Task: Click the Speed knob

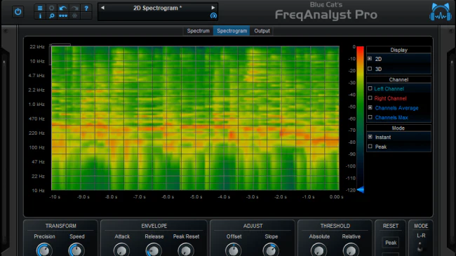Action: pos(76,250)
